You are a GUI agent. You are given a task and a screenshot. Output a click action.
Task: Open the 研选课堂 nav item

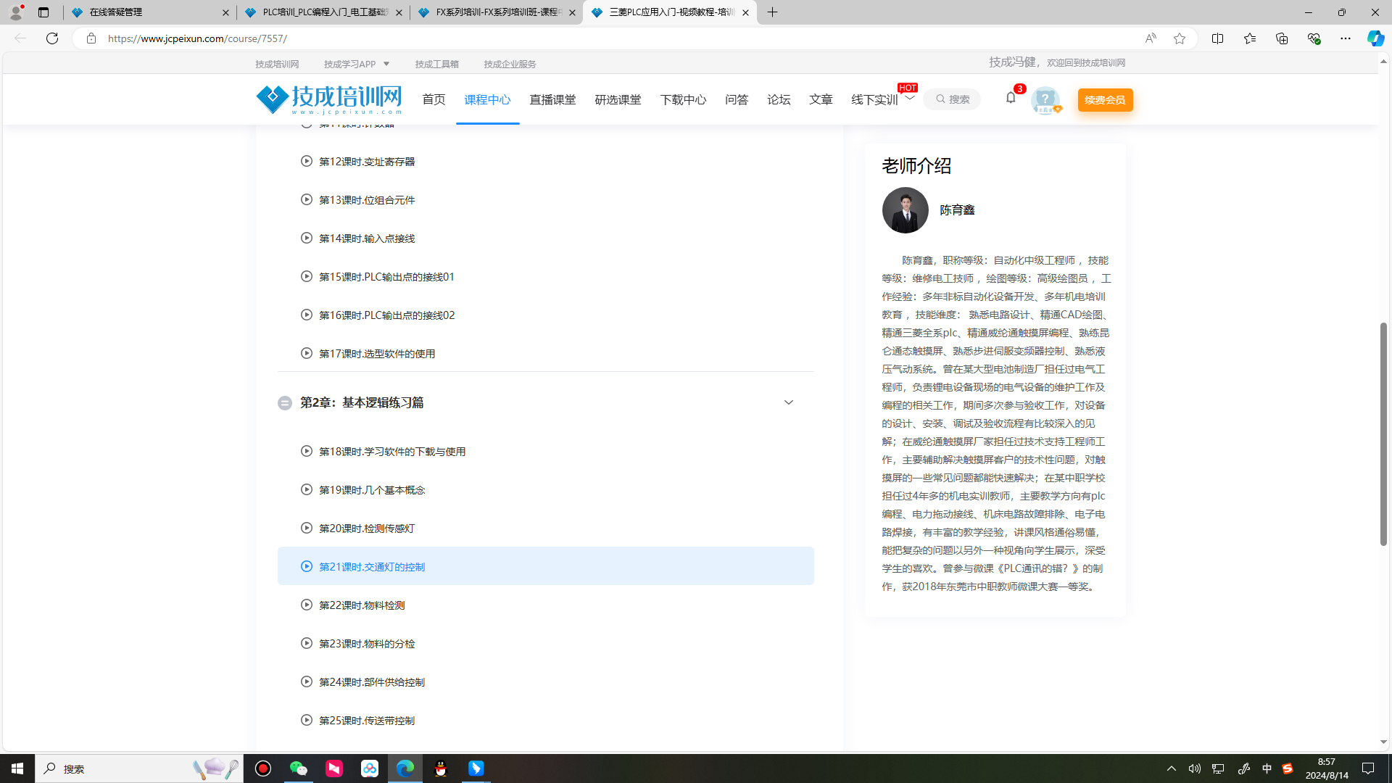(618, 99)
